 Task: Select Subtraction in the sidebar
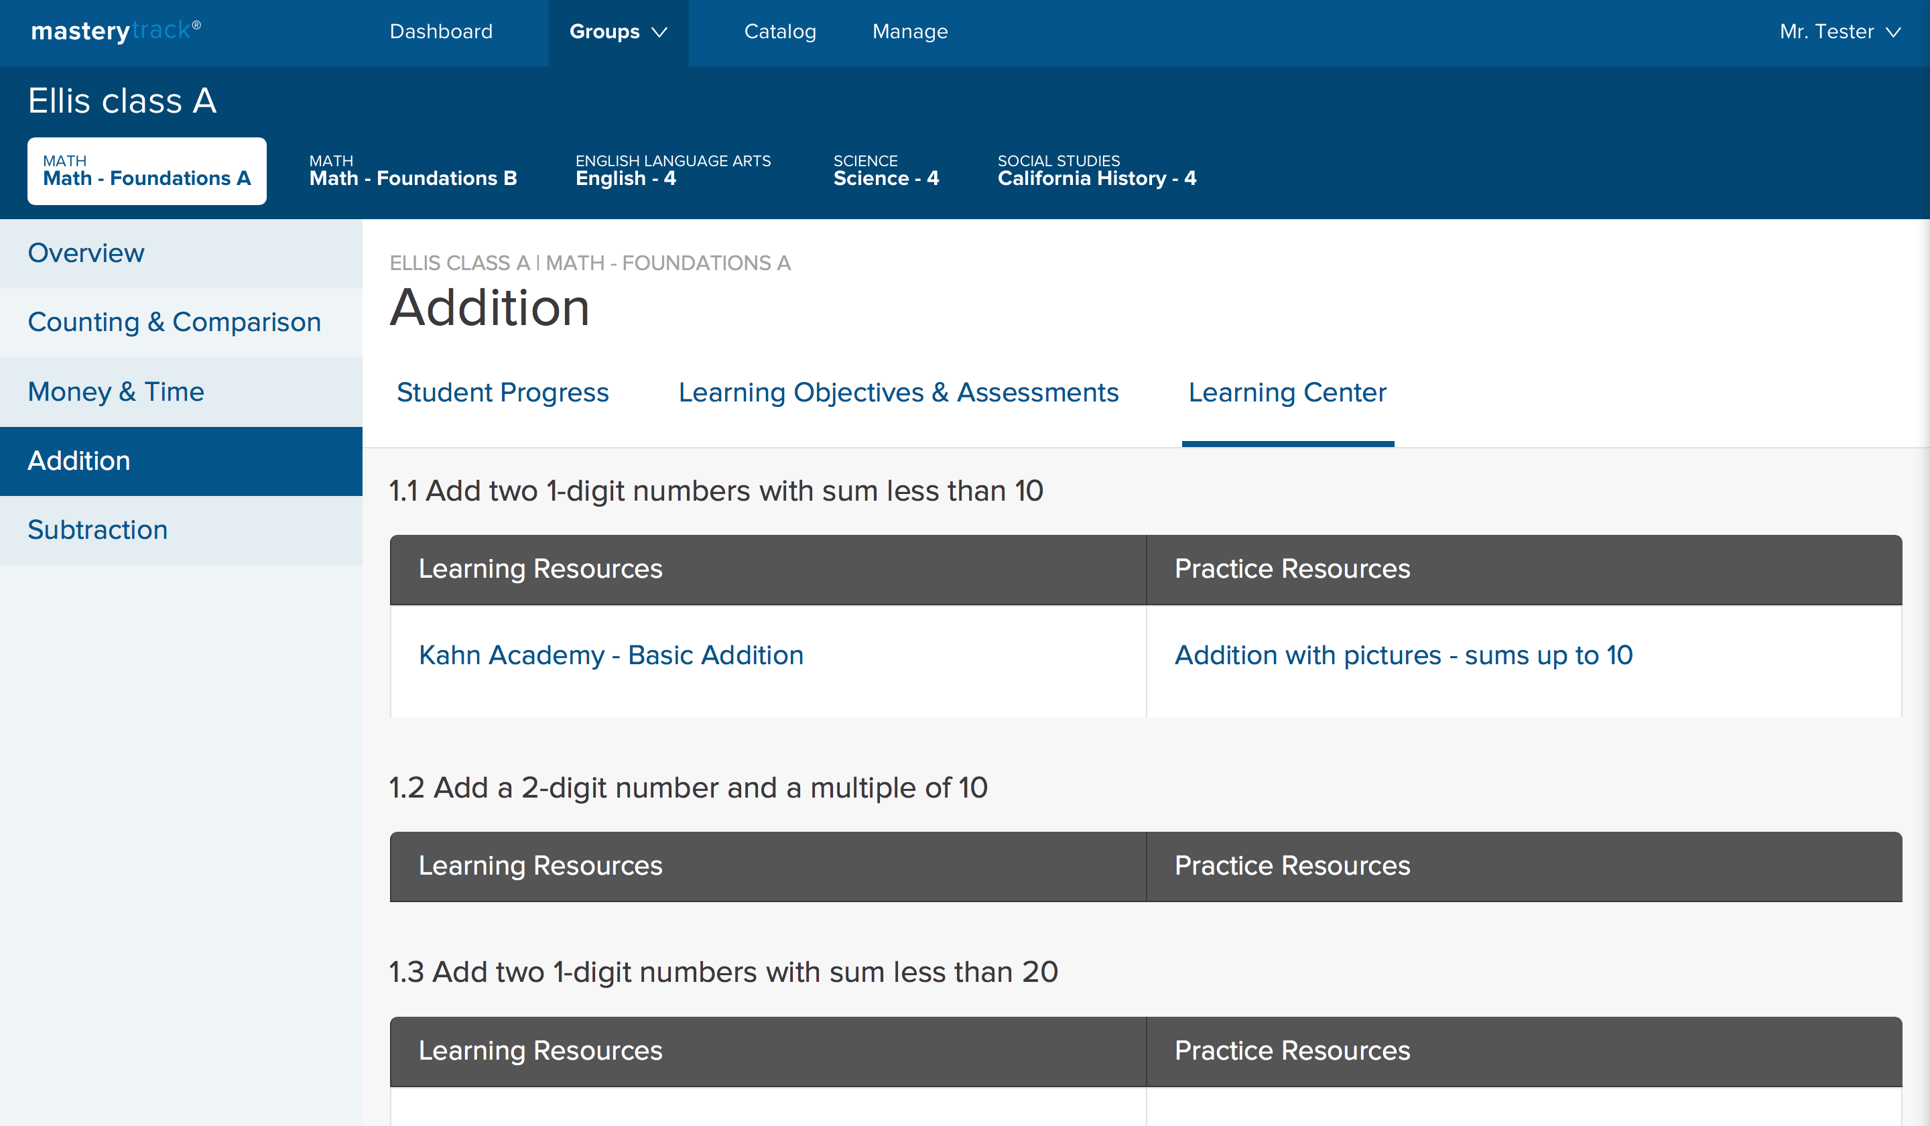97,530
